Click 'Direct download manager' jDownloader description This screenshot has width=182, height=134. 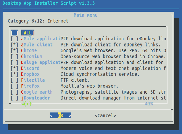point(113,98)
